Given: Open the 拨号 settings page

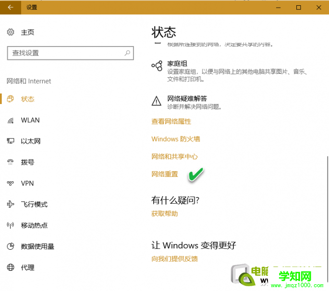Looking at the screenshot, I should pyautogui.click(x=27, y=162).
